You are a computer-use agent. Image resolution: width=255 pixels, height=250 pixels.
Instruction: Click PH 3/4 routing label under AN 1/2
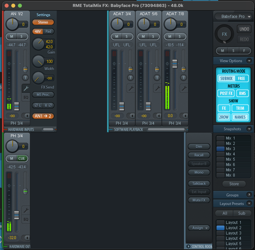click(x=17, y=123)
